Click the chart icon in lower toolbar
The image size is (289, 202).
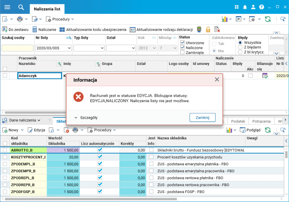(x=229, y=130)
